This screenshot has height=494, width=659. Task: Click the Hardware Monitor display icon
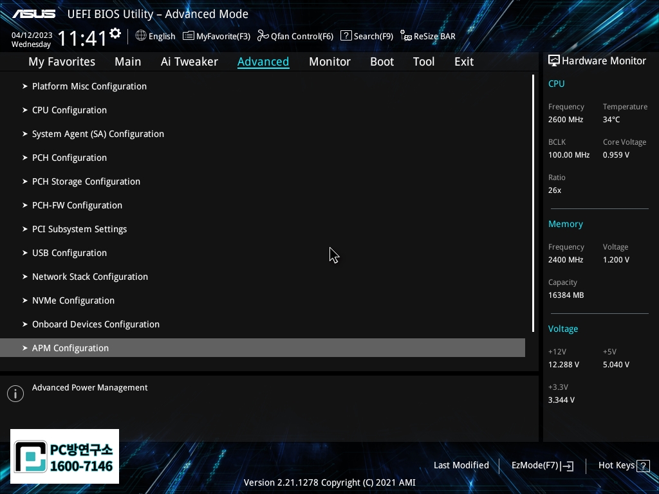(554, 60)
